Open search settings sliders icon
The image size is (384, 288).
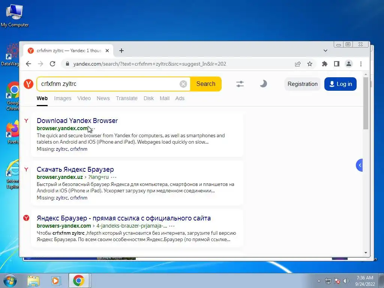point(240,84)
